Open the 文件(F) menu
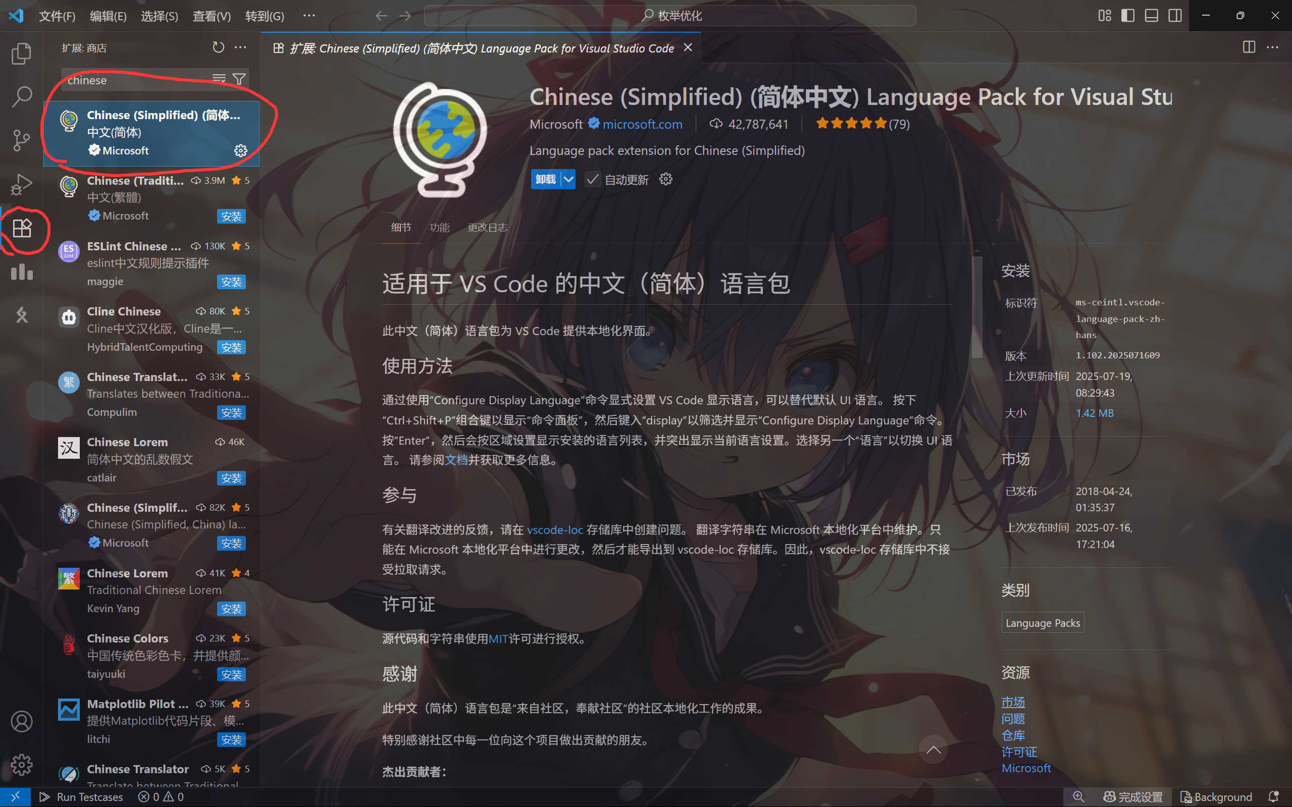The image size is (1292, 807). (x=57, y=16)
